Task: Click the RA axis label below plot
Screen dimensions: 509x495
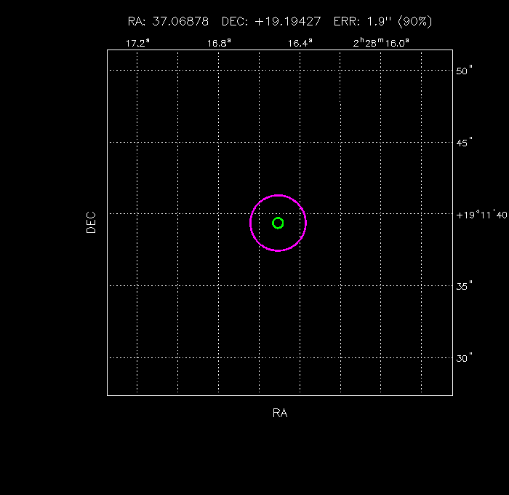Action: tap(280, 413)
